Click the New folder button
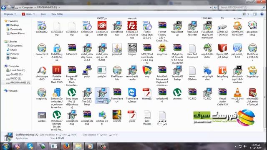This screenshot has height=150, width=267. pyautogui.click(x=57, y=14)
